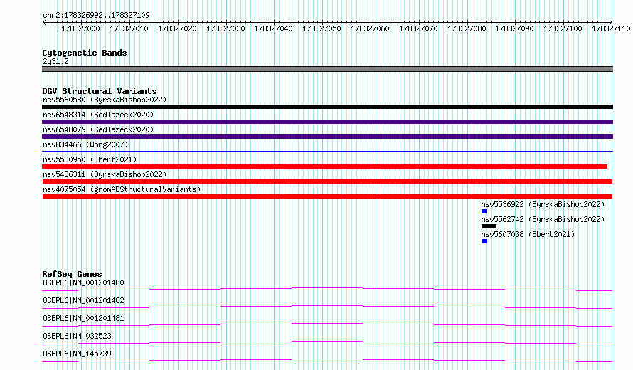
Task: Click ruler position 178327070
Action: [418, 28]
